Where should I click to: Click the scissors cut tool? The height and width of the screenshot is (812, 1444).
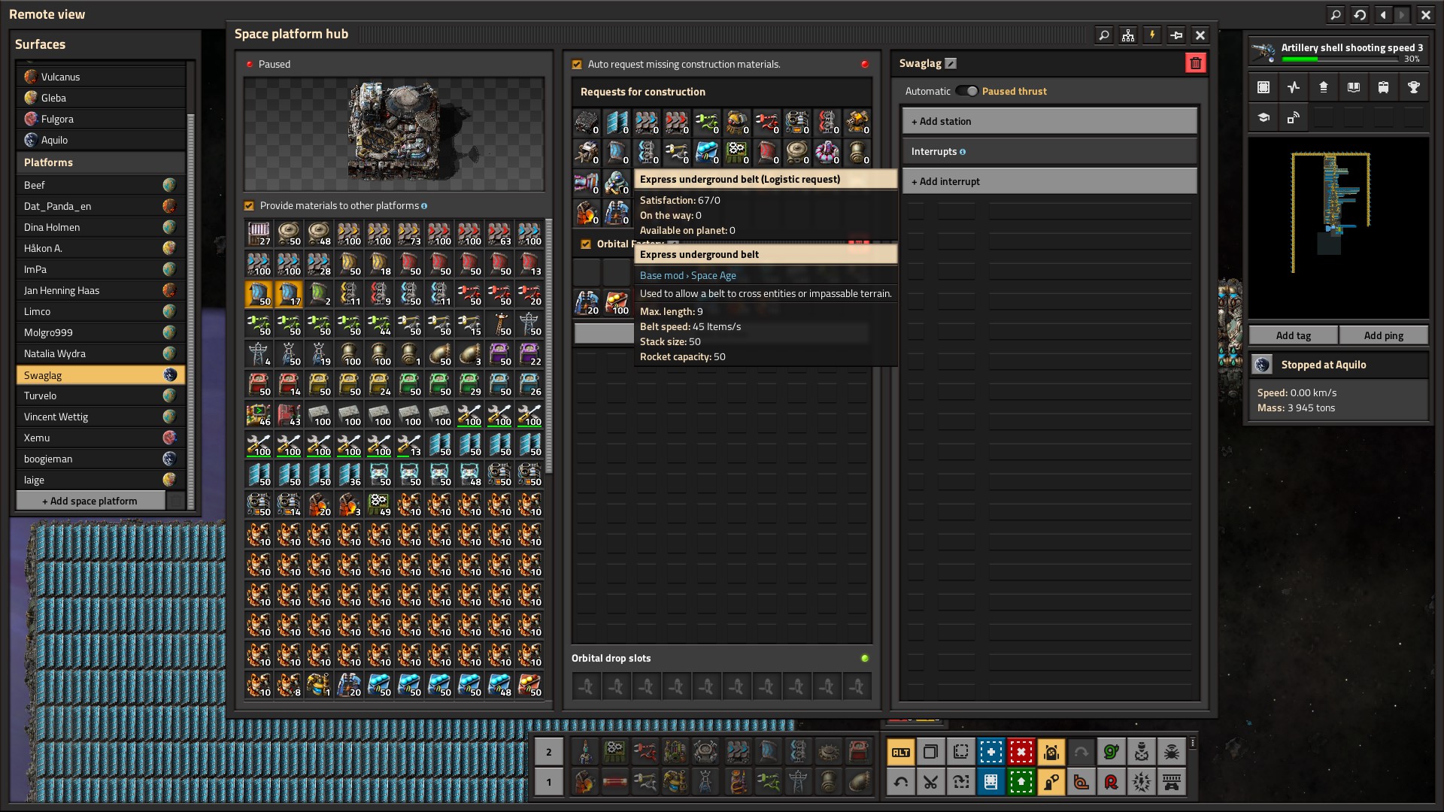tap(930, 782)
